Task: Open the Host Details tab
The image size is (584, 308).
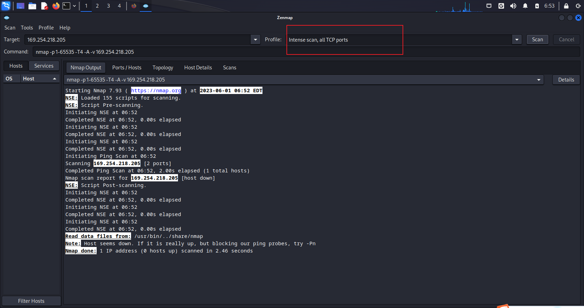Action: pos(198,68)
